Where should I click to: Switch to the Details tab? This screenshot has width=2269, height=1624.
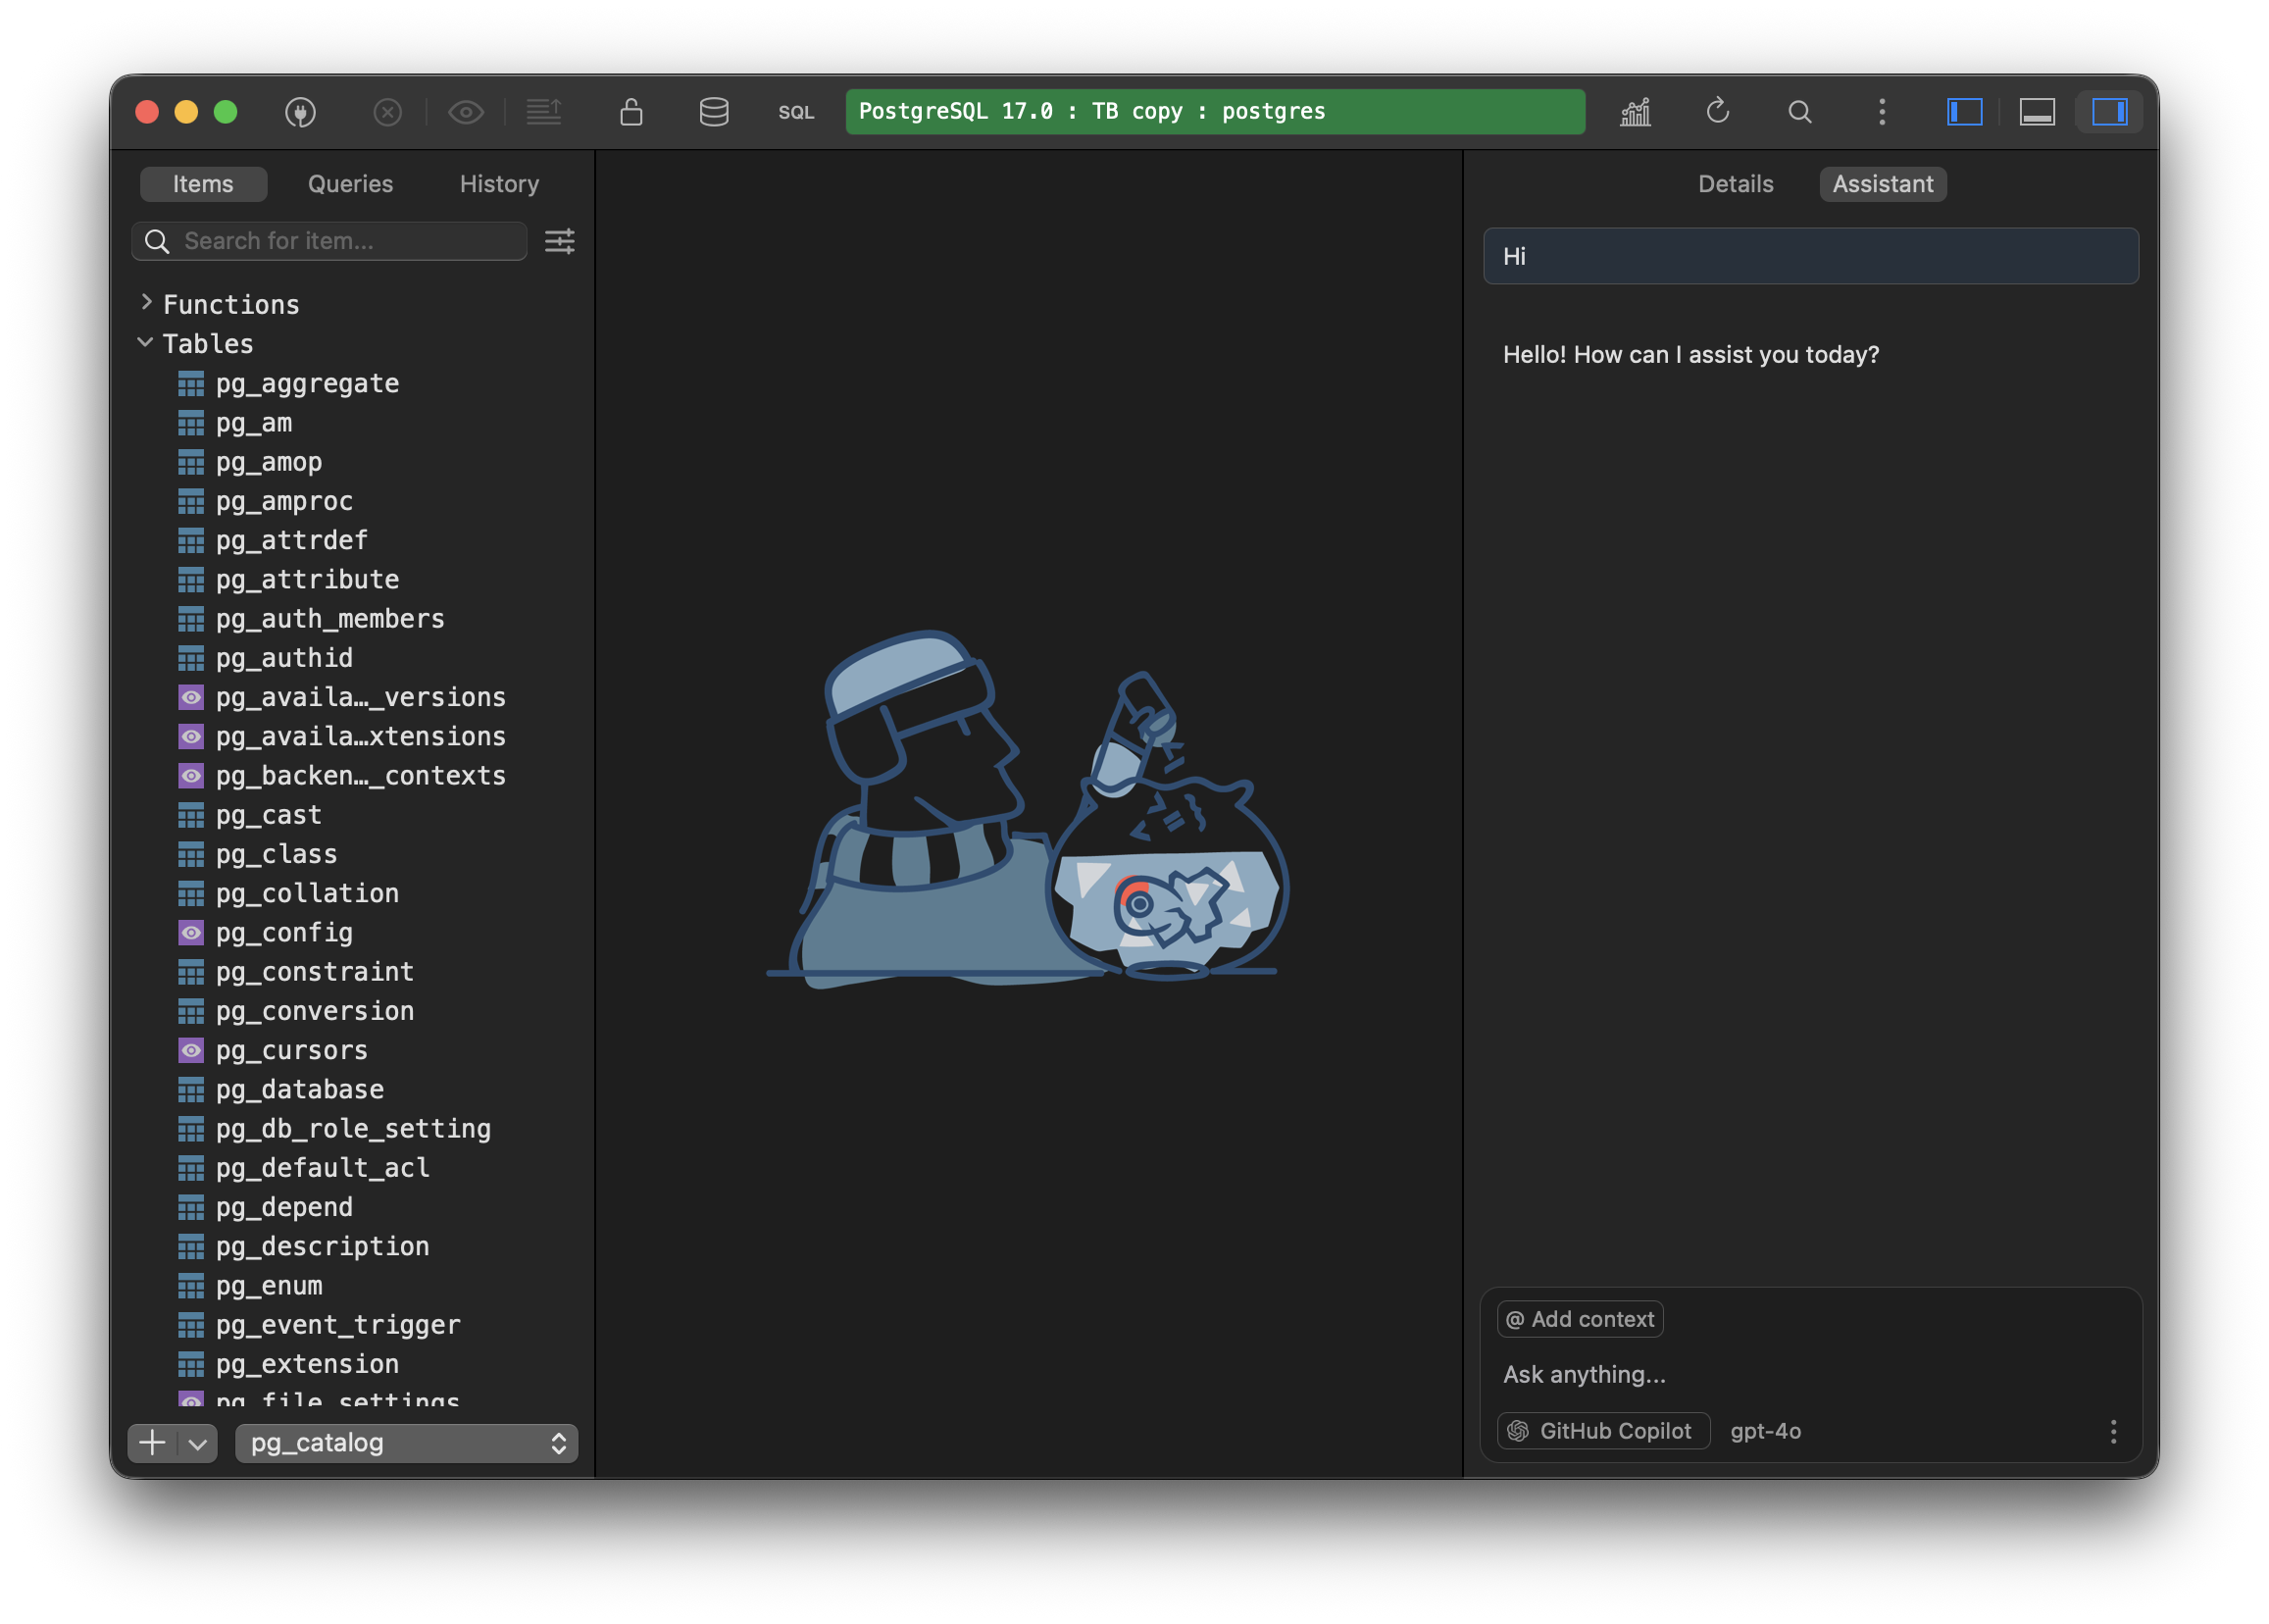pos(1735,184)
